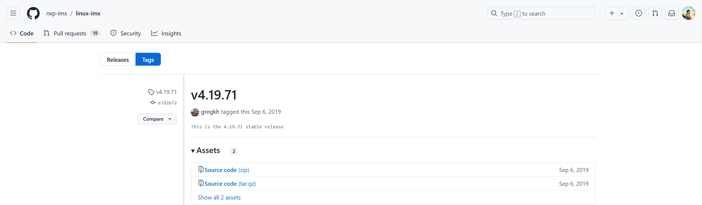This screenshot has width=702, height=205.
Task: Click the commit e7d2672 link
Action: tap(167, 103)
